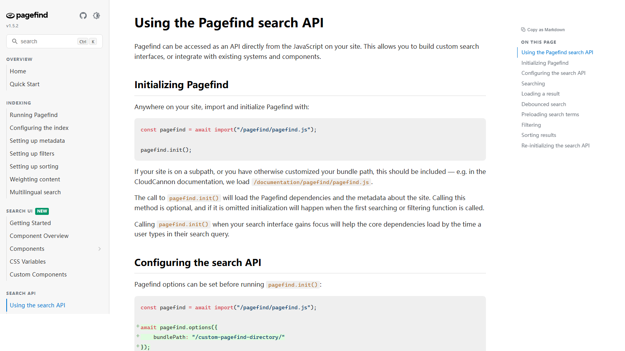Click the search magnifier icon
Viewport: 625px width, 351px height.
(x=15, y=41)
